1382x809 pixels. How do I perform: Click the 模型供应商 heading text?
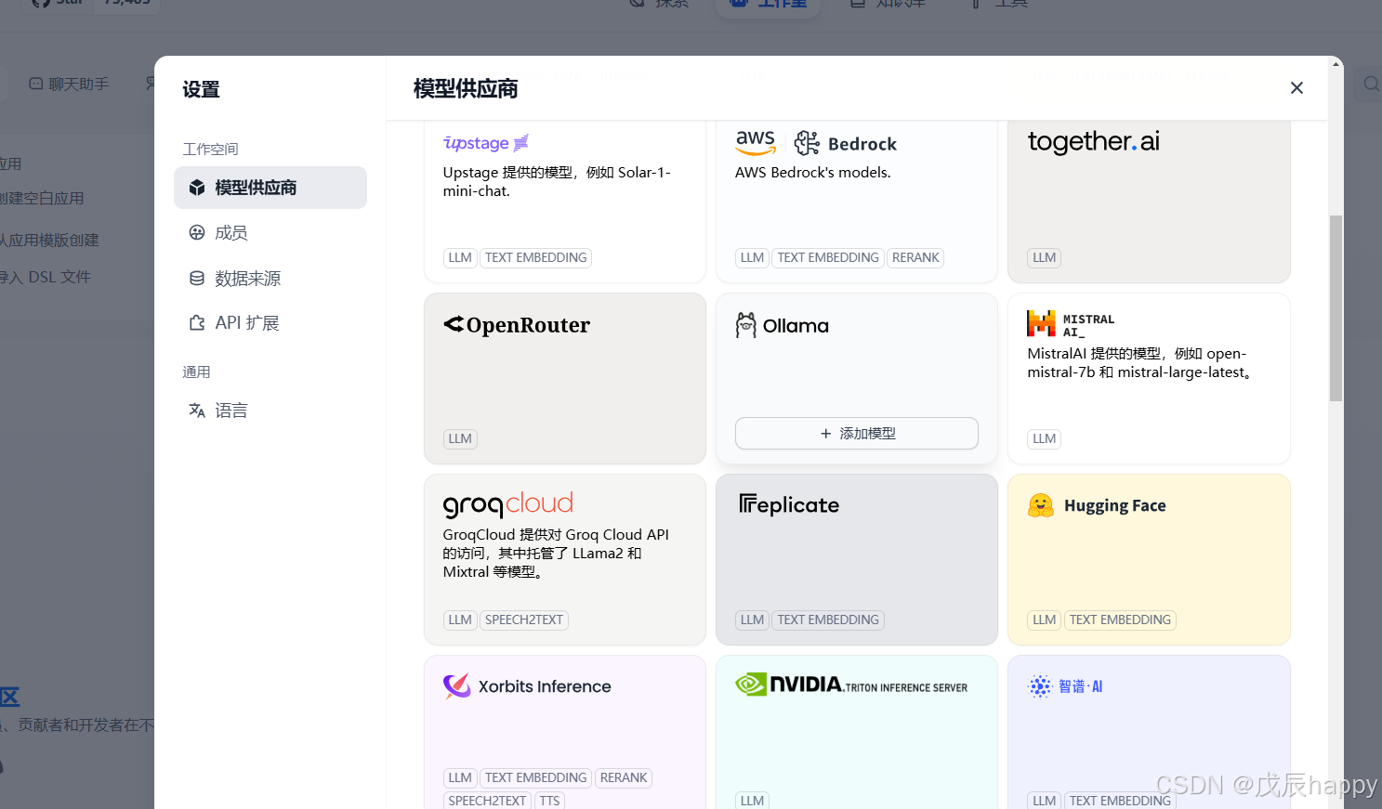(466, 88)
